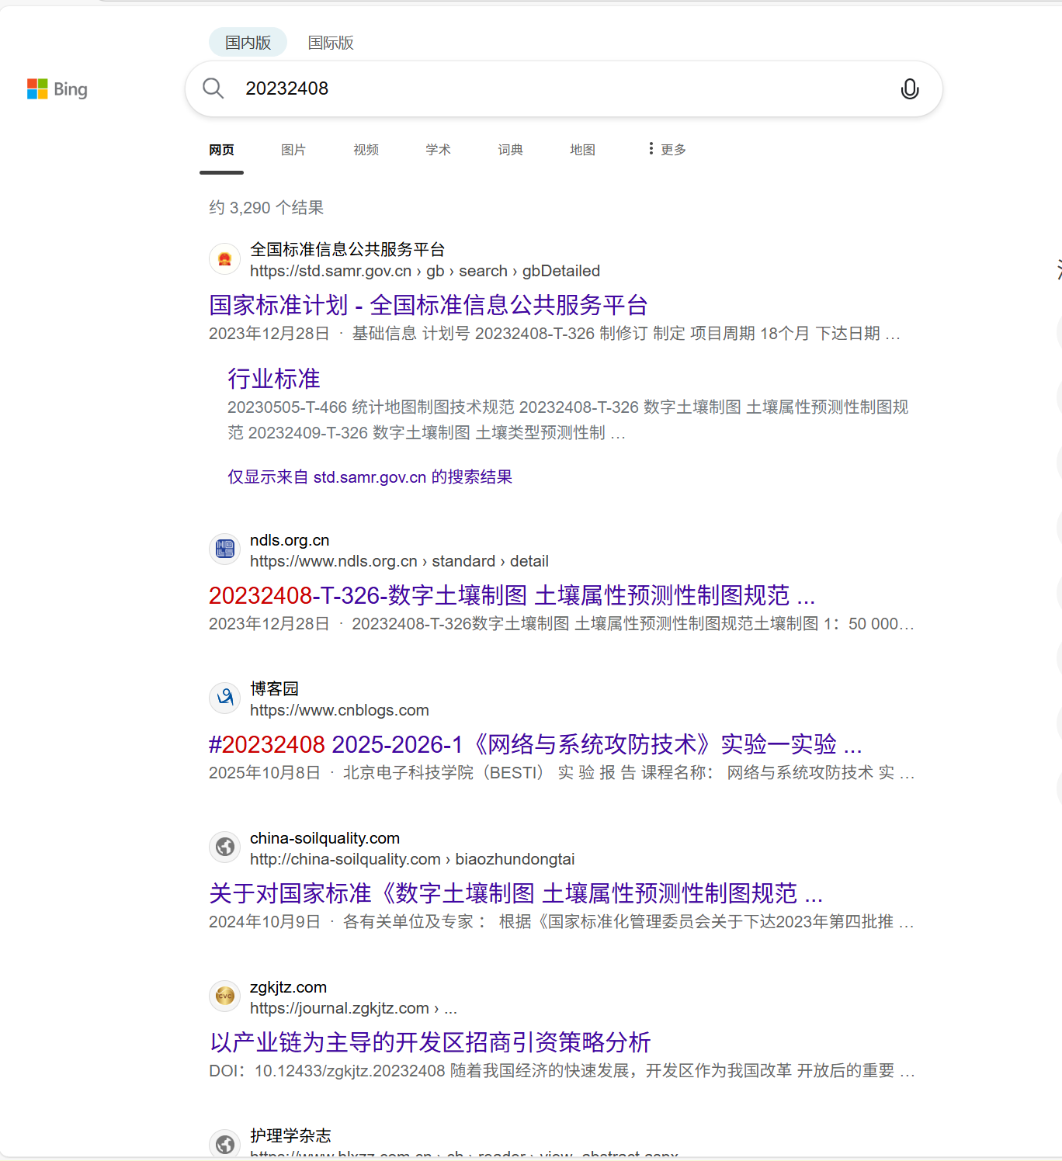Image resolution: width=1062 pixels, height=1161 pixels.
Task: Switch to 国内版 search
Action: click(x=248, y=43)
